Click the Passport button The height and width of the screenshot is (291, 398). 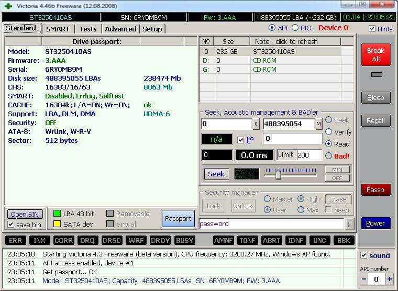coord(178,218)
